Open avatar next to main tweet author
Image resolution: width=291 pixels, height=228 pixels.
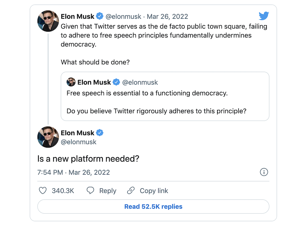pos(48,137)
